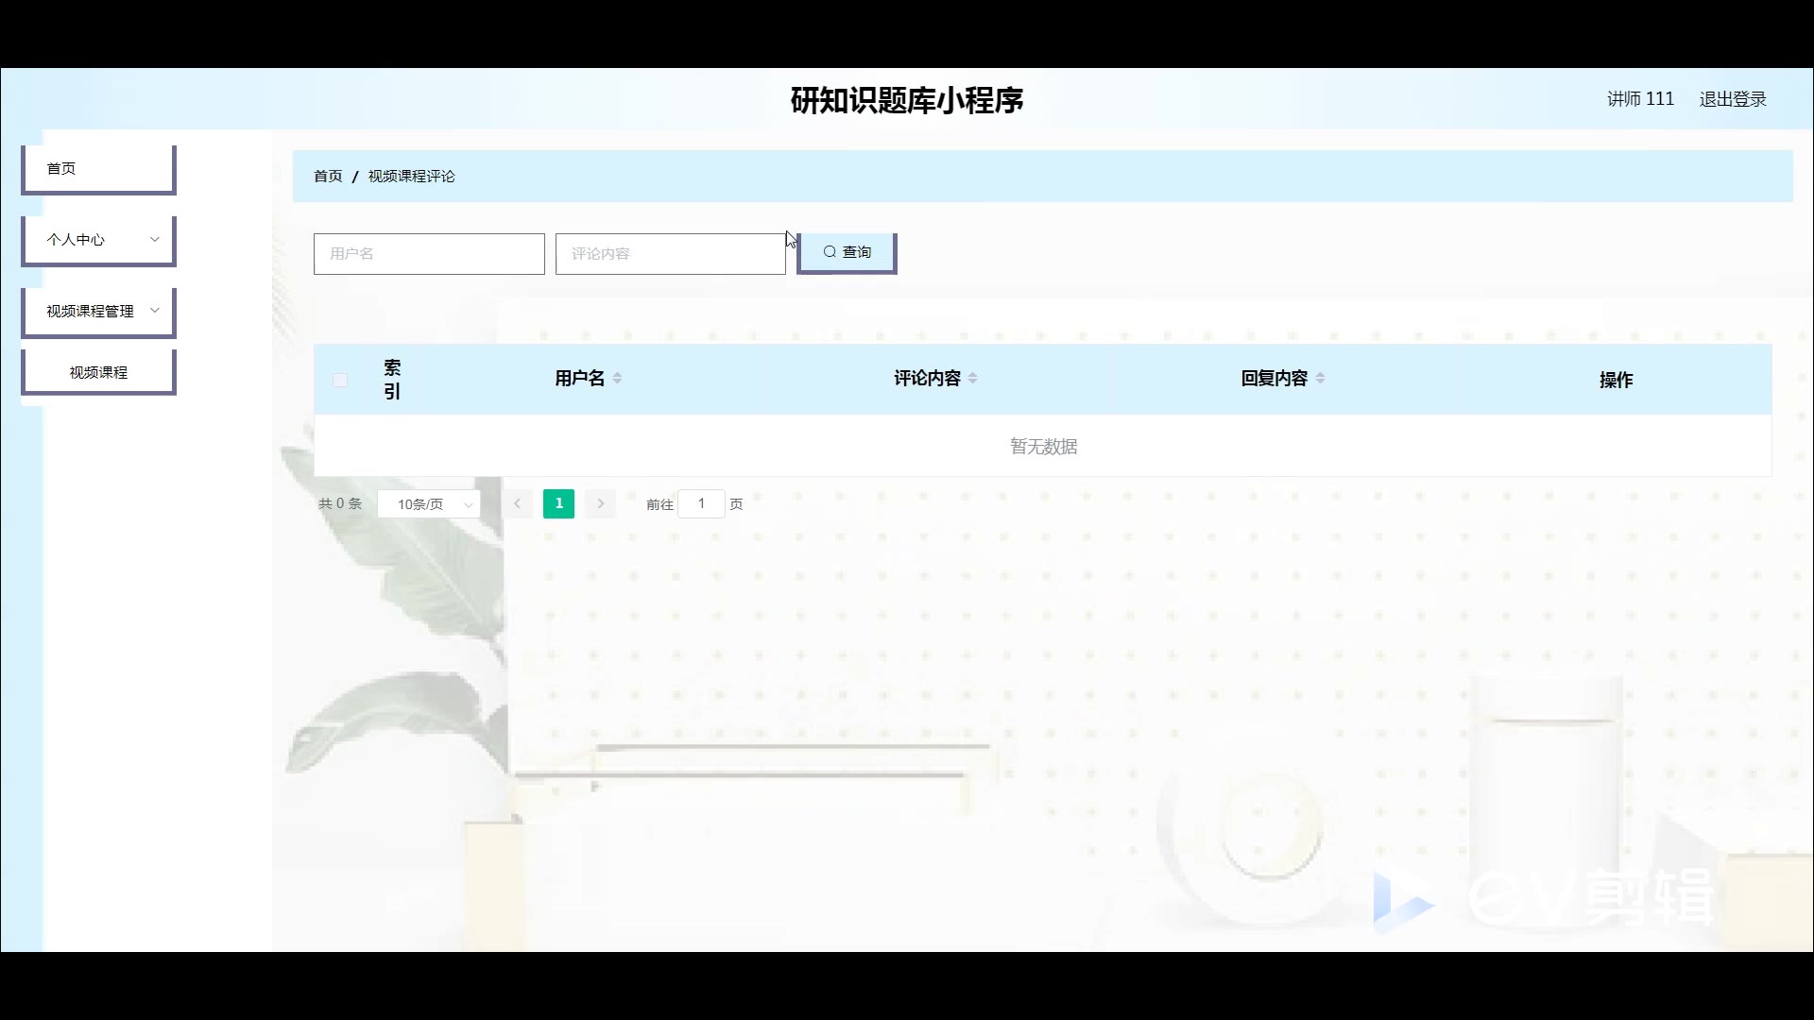Go to previous page with left arrow
Viewport: 1814px width, 1020px height.
[517, 503]
